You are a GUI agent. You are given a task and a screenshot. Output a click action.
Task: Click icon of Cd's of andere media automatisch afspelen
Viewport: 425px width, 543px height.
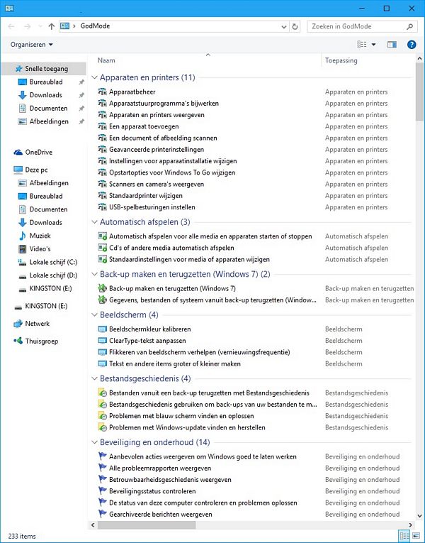[x=102, y=248]
